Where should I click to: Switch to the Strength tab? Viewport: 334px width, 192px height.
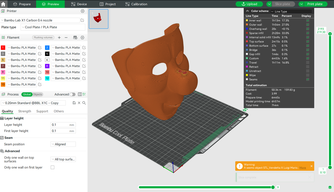click(x=25, y=111)
